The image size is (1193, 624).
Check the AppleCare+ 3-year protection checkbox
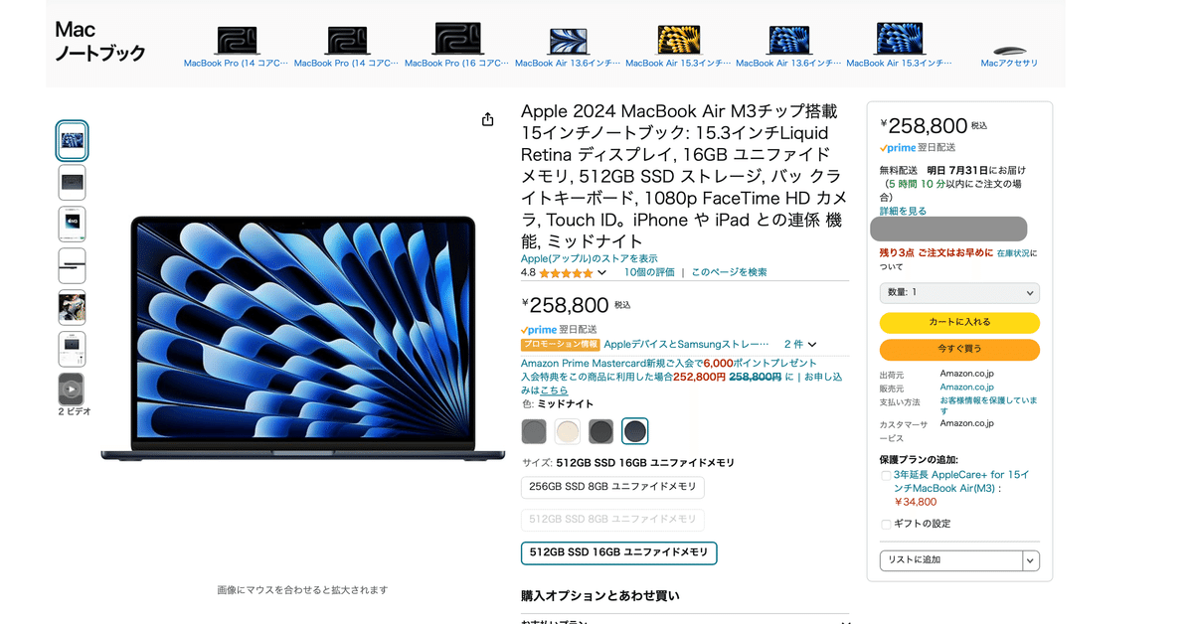886,476
